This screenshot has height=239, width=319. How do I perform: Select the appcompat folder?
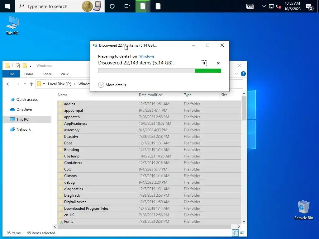click(149, 110)
